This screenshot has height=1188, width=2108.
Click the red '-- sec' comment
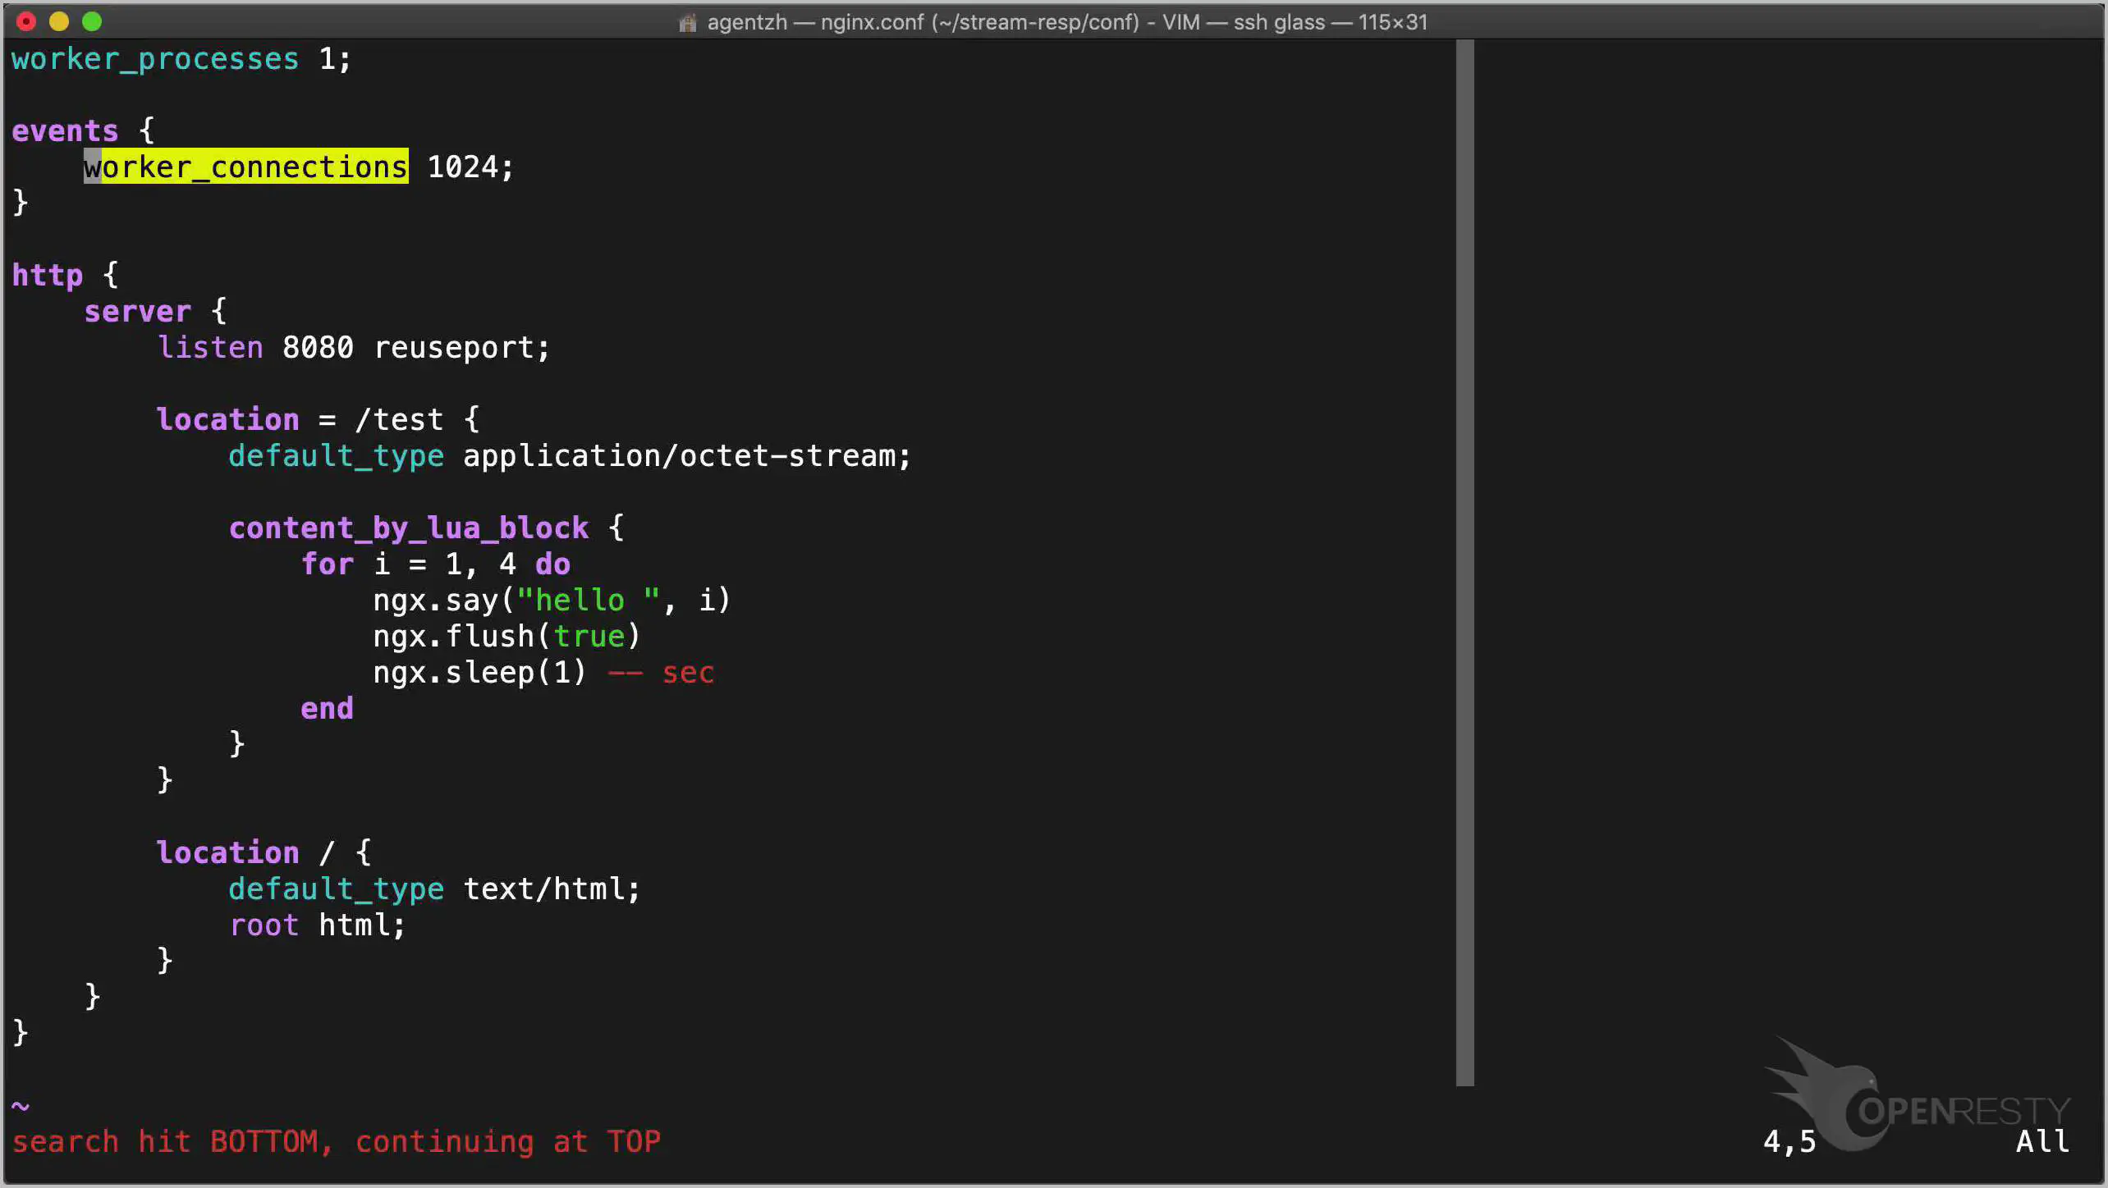(661, 672)
